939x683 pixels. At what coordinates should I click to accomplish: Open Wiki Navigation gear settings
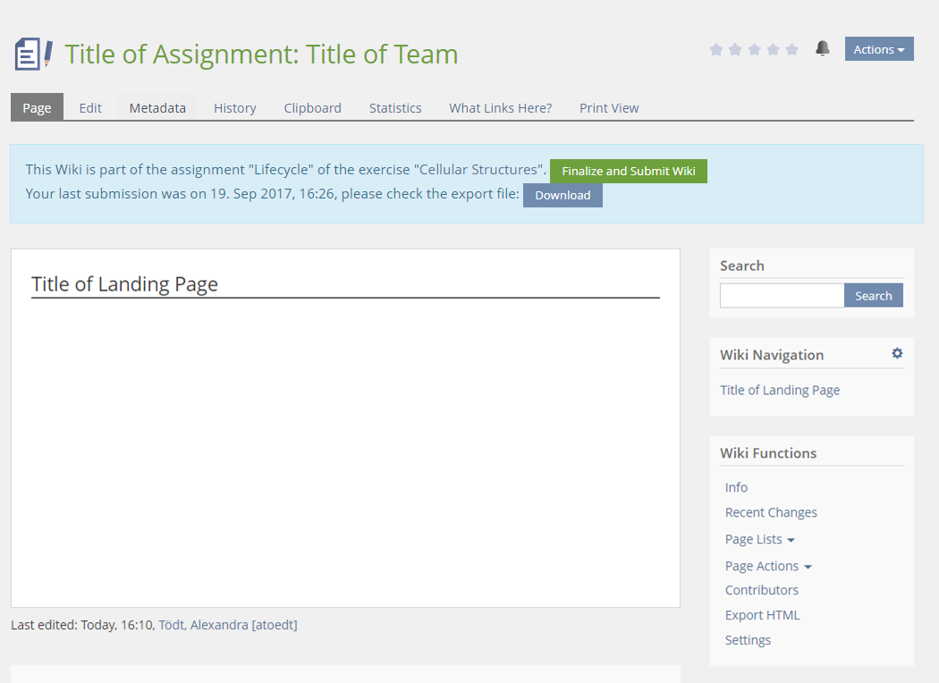pyautogui.click(x=897, y=354)
